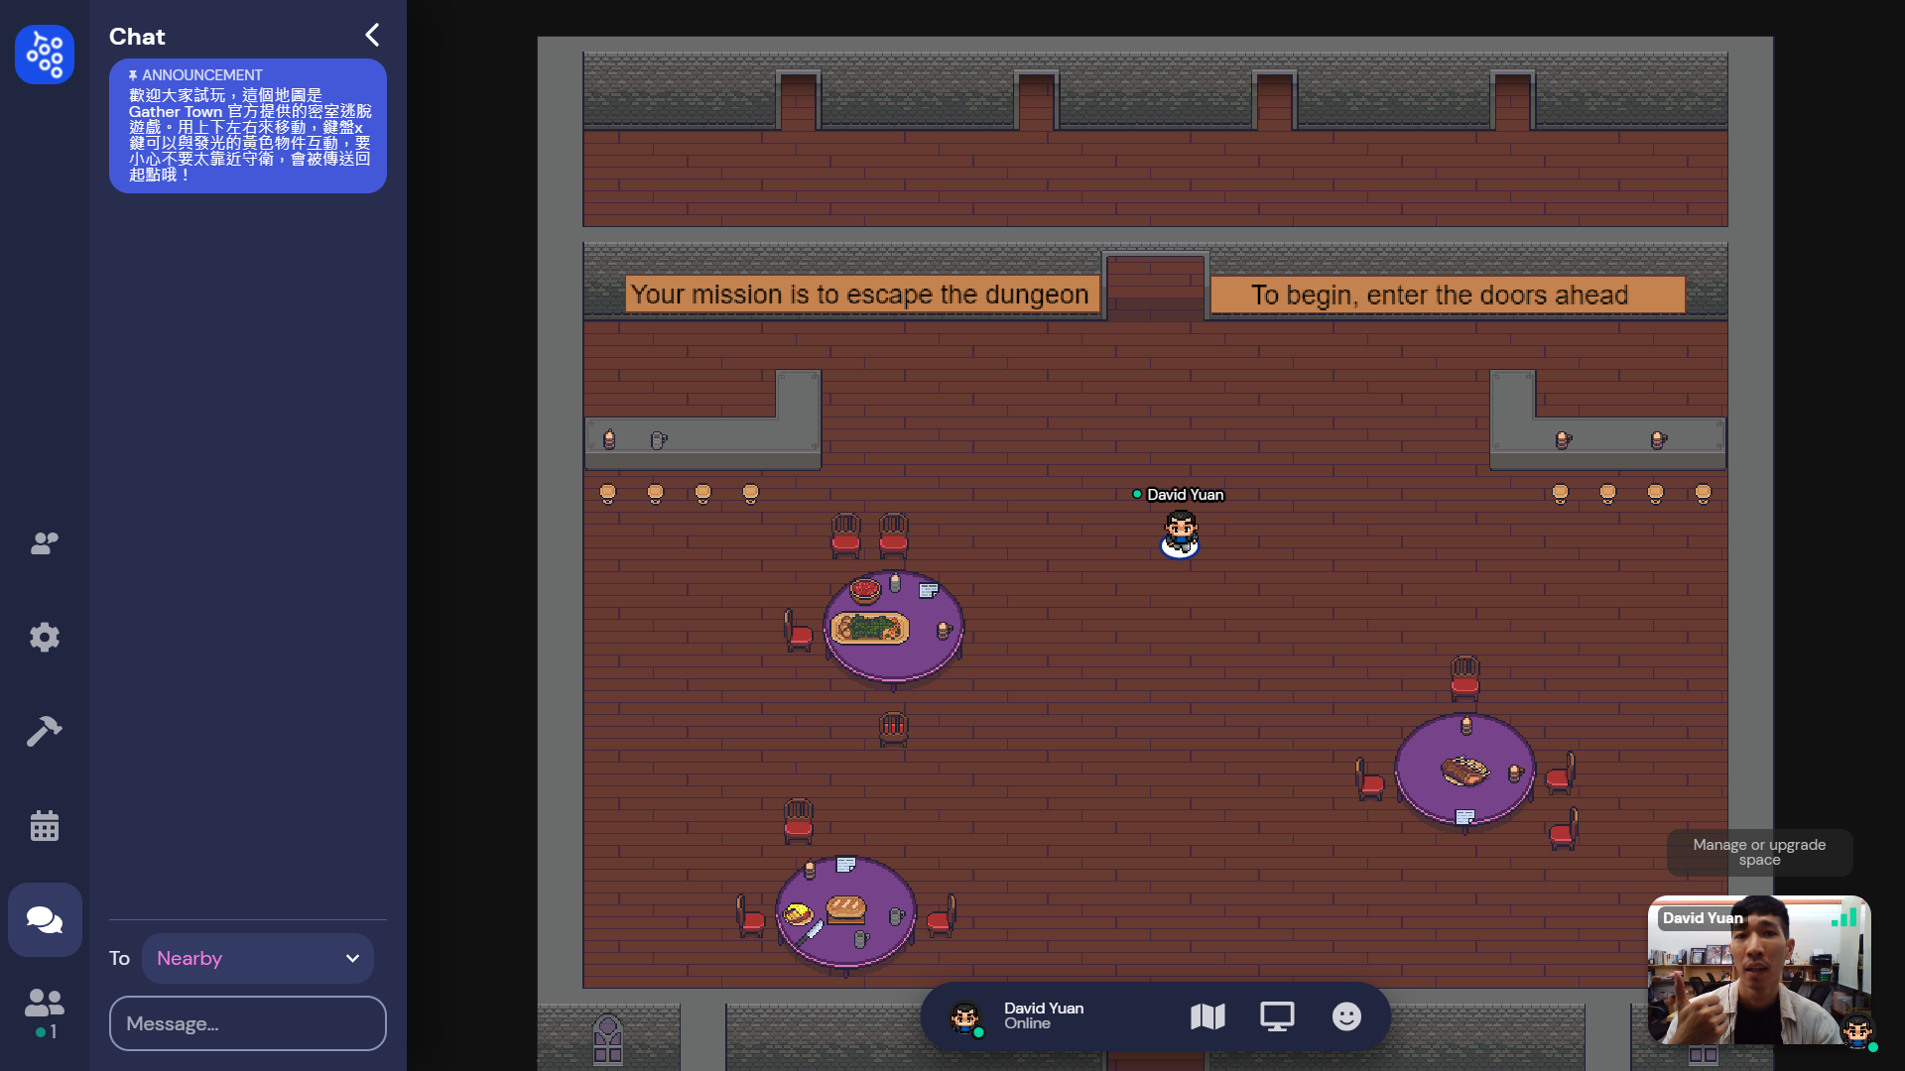Open the minimap icon in bottom bar
1905x1071 pixels.
click(1207, 1016)
